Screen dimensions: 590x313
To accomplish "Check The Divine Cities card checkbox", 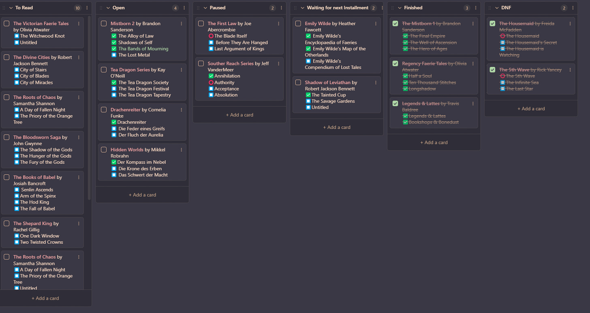I will coord(6,58).
